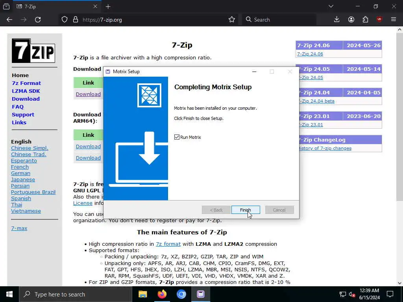Open the 7z Format sidebar link

pos(26,83)
